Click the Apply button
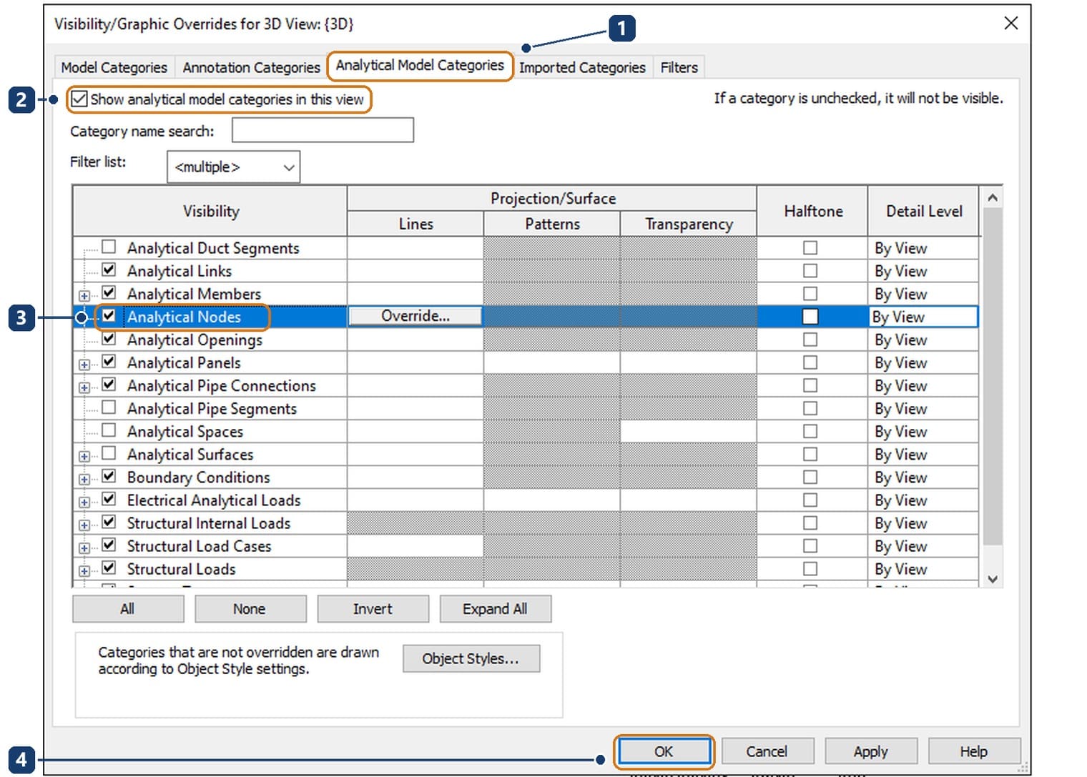The height and width of the screenshot is (777, 1087). (x=870, y=751)
